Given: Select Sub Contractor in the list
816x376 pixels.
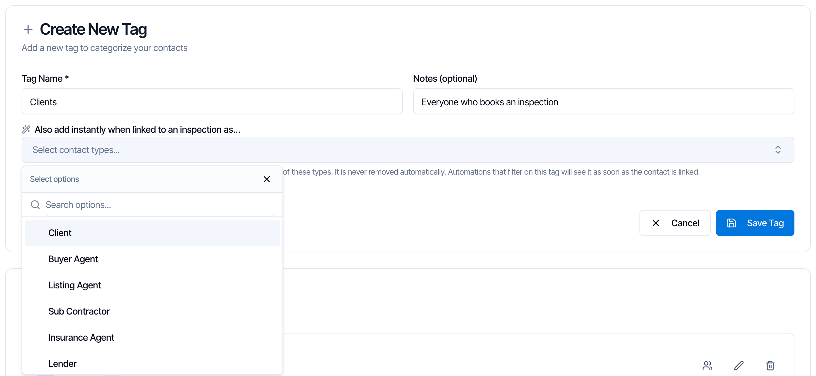Looking at the screenshot, I should pos(152,311).
